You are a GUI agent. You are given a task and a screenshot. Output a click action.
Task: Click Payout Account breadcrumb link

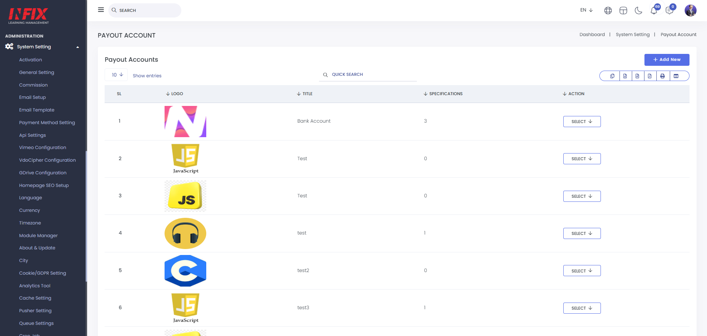[x=678, y=35]
